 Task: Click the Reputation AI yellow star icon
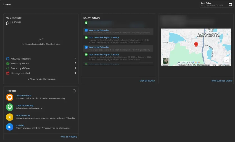coord(10,117)
